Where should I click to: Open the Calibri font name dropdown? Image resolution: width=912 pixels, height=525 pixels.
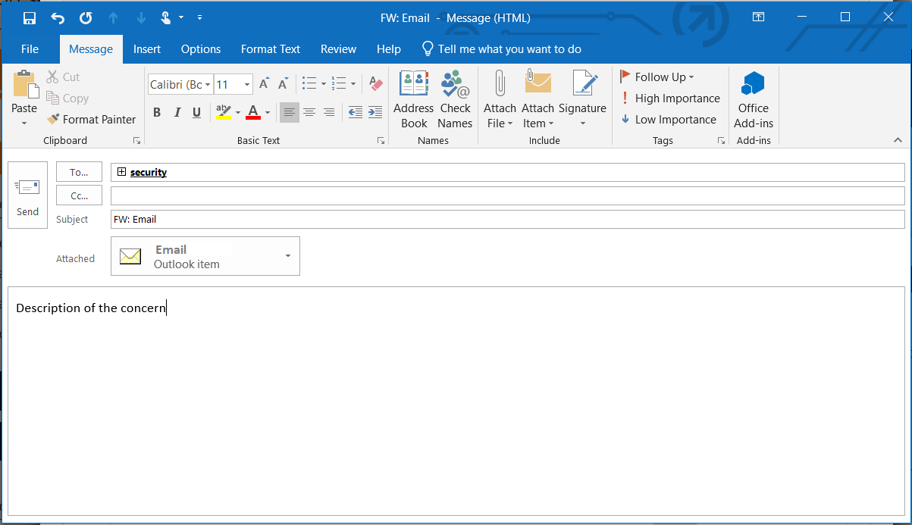[208, 85]
